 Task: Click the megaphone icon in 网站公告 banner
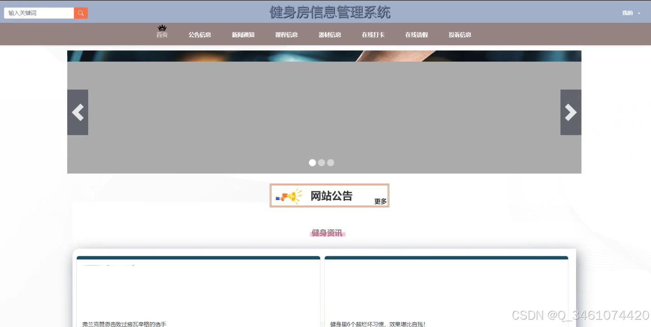[289, 196]
